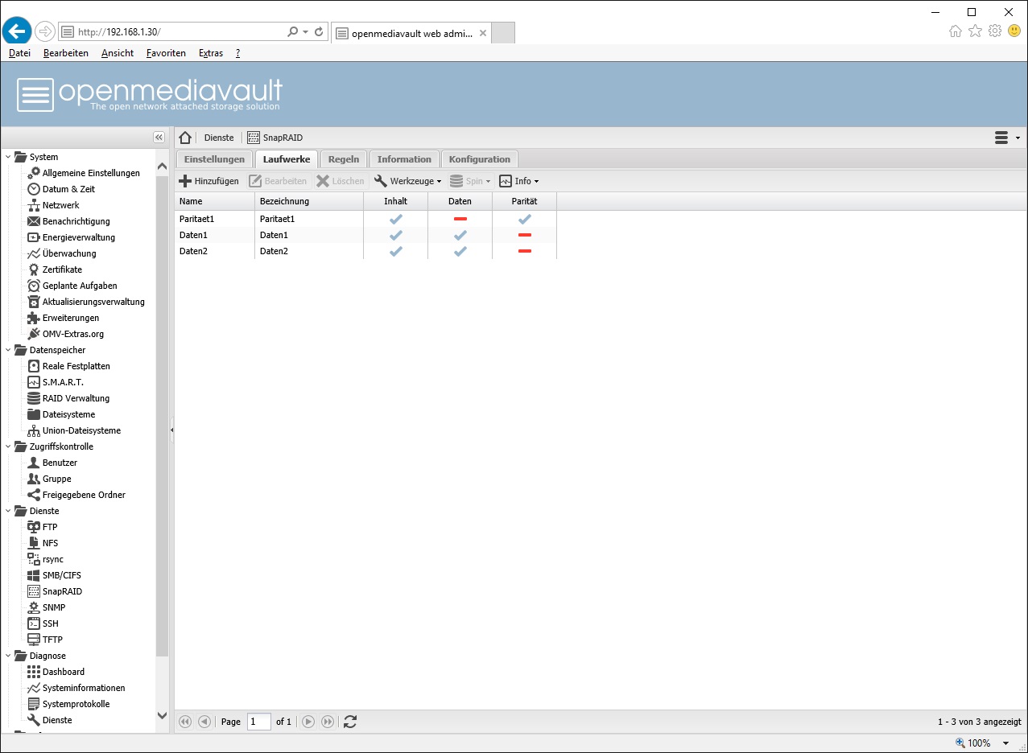The width and height of the screenshot is (1028, 753).
Task: Open the Extras browser menu
Action: (x=211, y=53)
